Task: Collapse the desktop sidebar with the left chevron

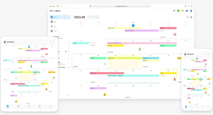Action: [68, 95]
